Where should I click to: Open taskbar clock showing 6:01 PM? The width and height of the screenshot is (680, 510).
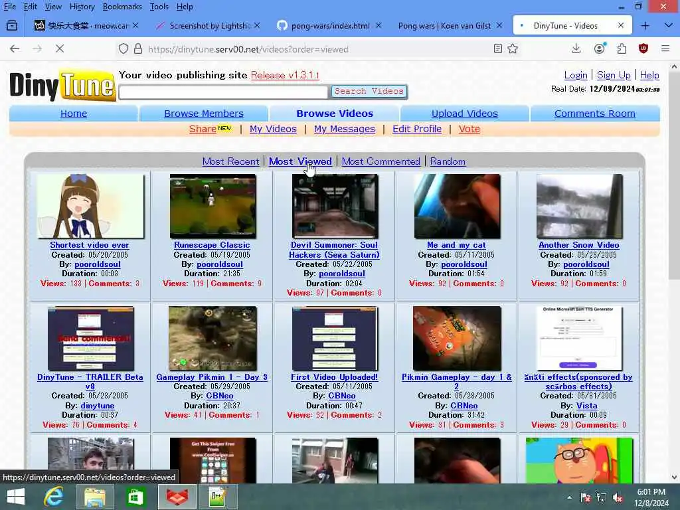click(651, 497)
